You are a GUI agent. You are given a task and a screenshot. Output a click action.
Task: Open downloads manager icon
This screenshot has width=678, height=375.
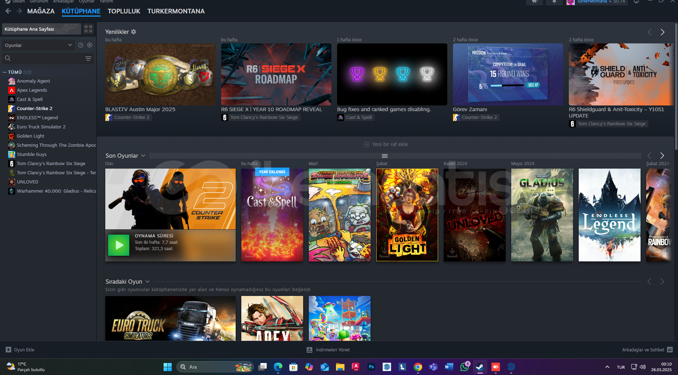(309, 350)
